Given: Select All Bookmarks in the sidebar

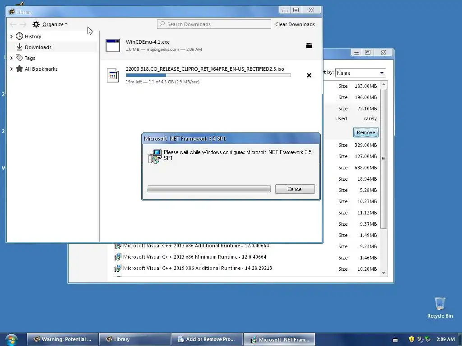Looking at the screenshot, I should pyautogui.click(x=41, y=69).
